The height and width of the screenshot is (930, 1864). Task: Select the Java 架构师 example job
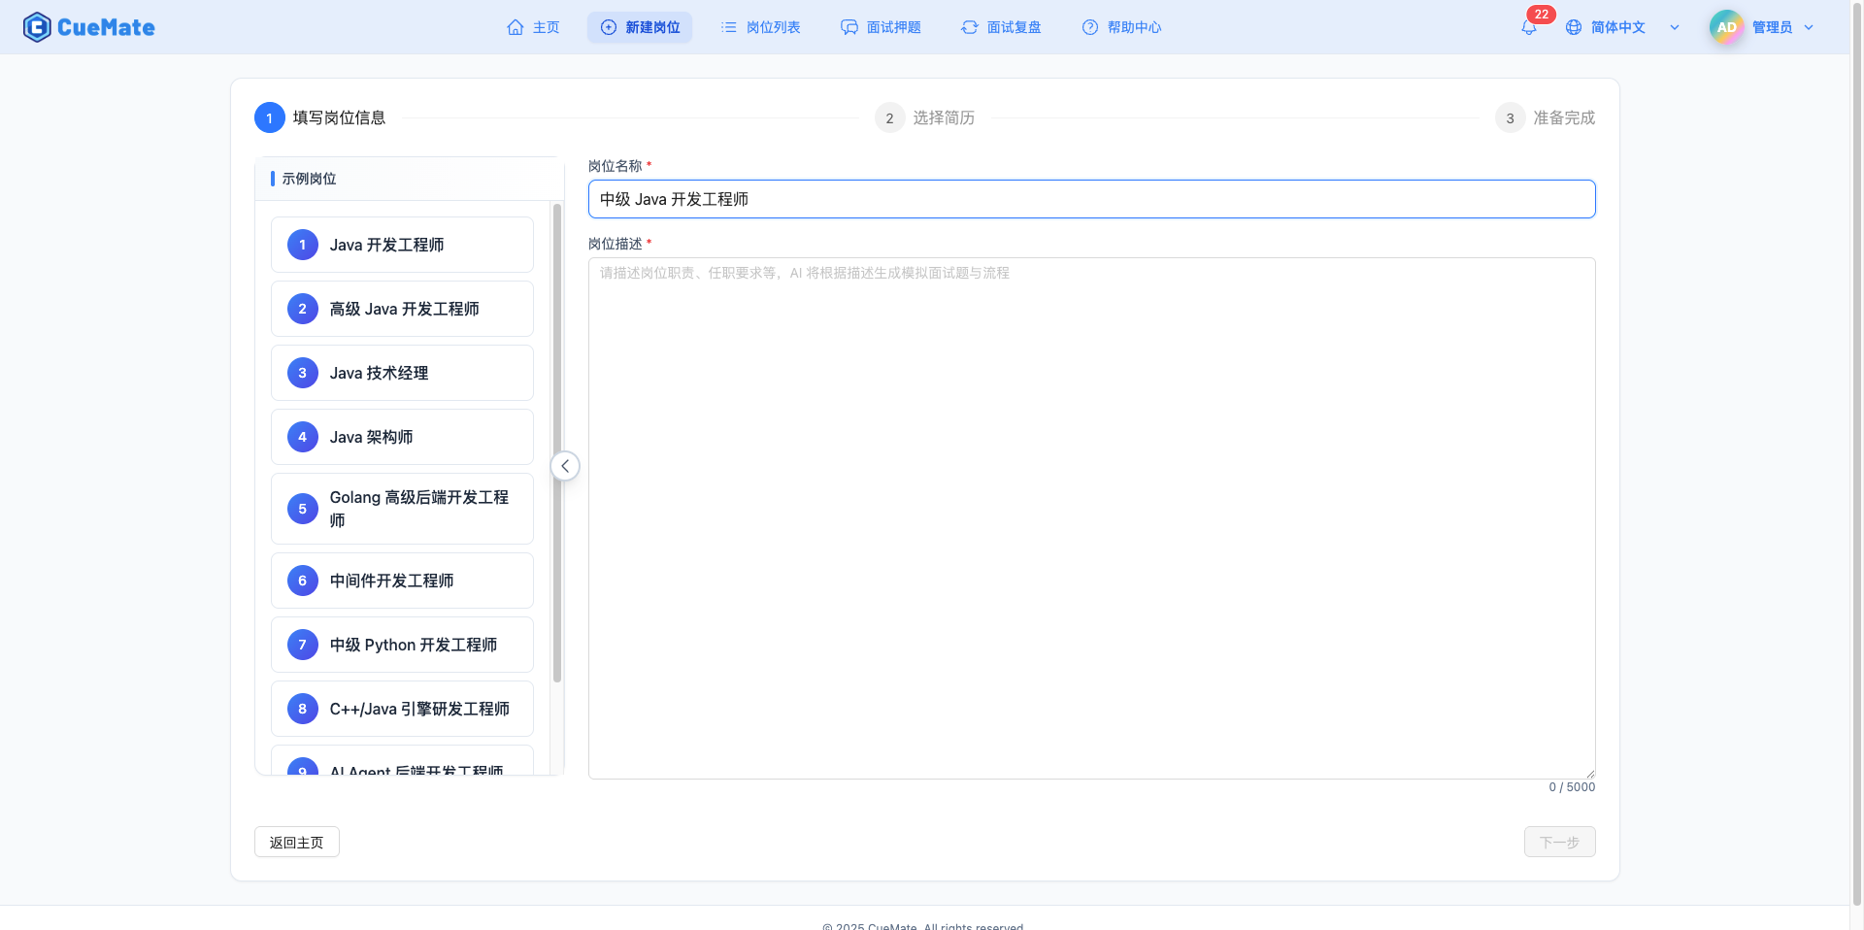pyautogui.click(x=402, y=437)
